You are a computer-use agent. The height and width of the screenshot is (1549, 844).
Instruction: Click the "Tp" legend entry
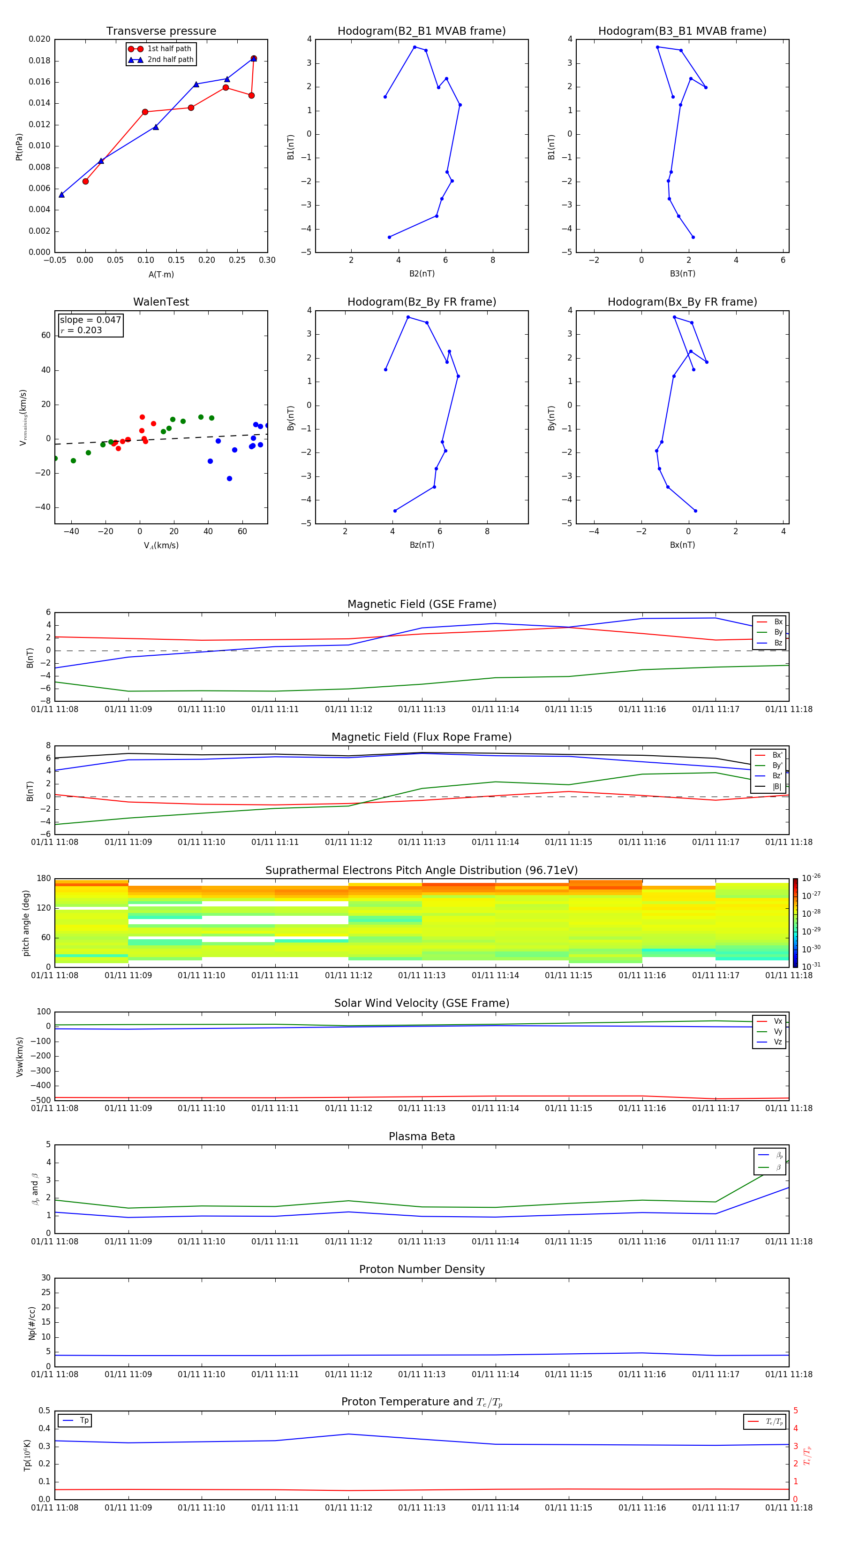75,1420
